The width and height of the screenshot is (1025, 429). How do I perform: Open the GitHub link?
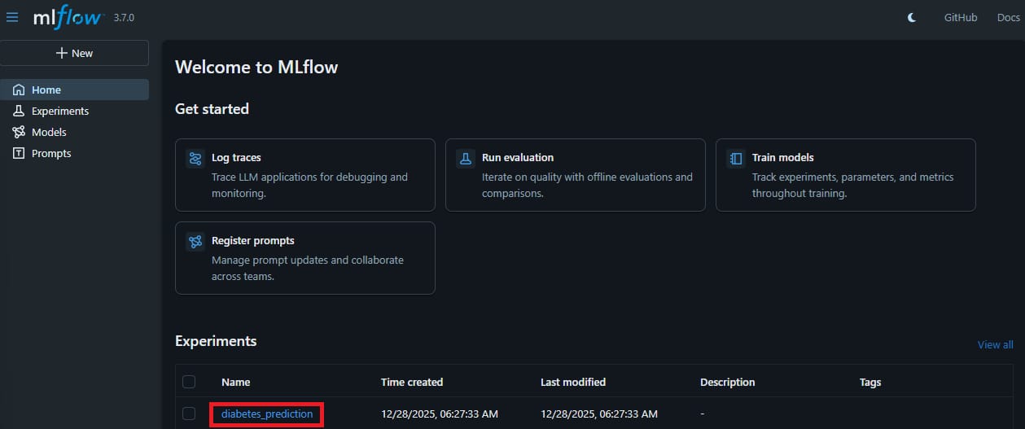(961, 17)
